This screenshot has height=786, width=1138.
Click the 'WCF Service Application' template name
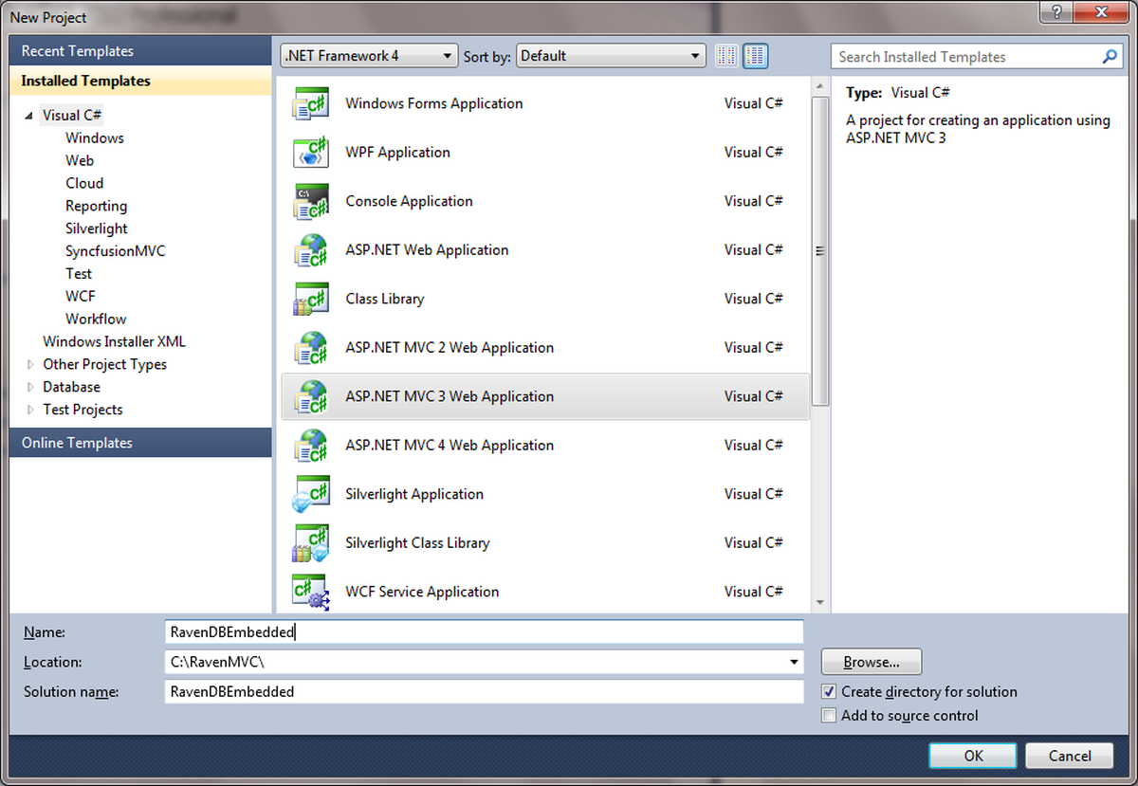[422, 592]
